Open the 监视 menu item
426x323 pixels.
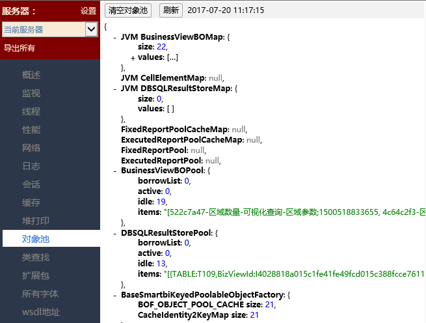click(31, 93)
